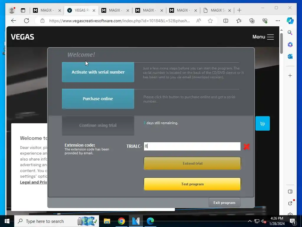Show hidden system tray icons

click(x=250, y=221)
